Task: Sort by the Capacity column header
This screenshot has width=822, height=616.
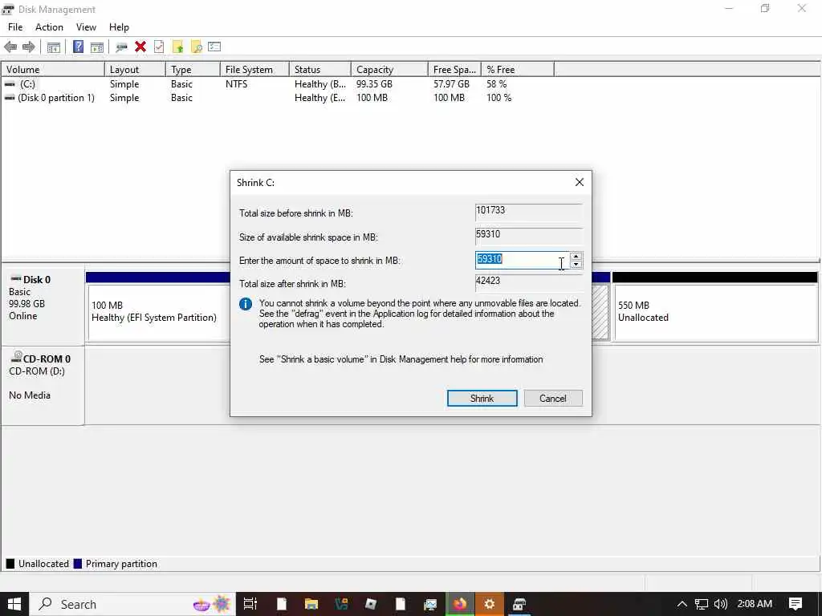Action: 389,69
